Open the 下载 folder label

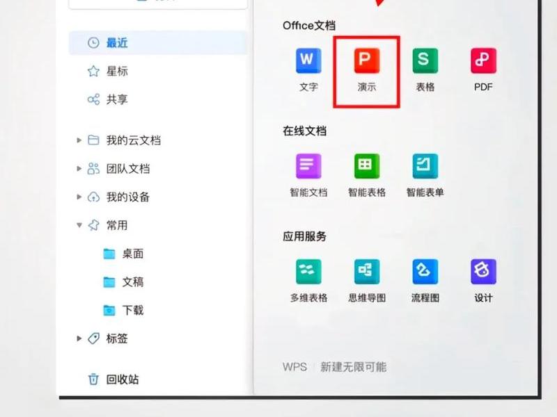click(x=133, y=310)
